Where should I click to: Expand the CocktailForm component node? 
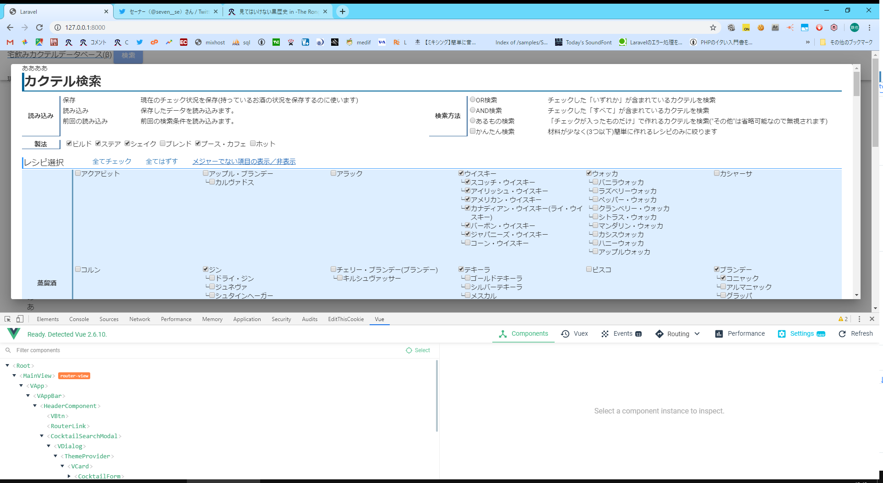coord(69,476)
